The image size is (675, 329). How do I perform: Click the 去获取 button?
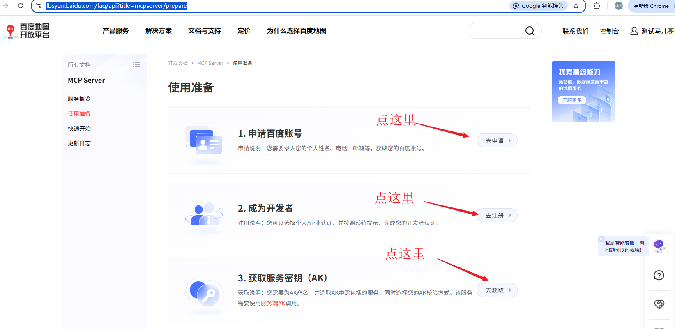pos(497,290)
